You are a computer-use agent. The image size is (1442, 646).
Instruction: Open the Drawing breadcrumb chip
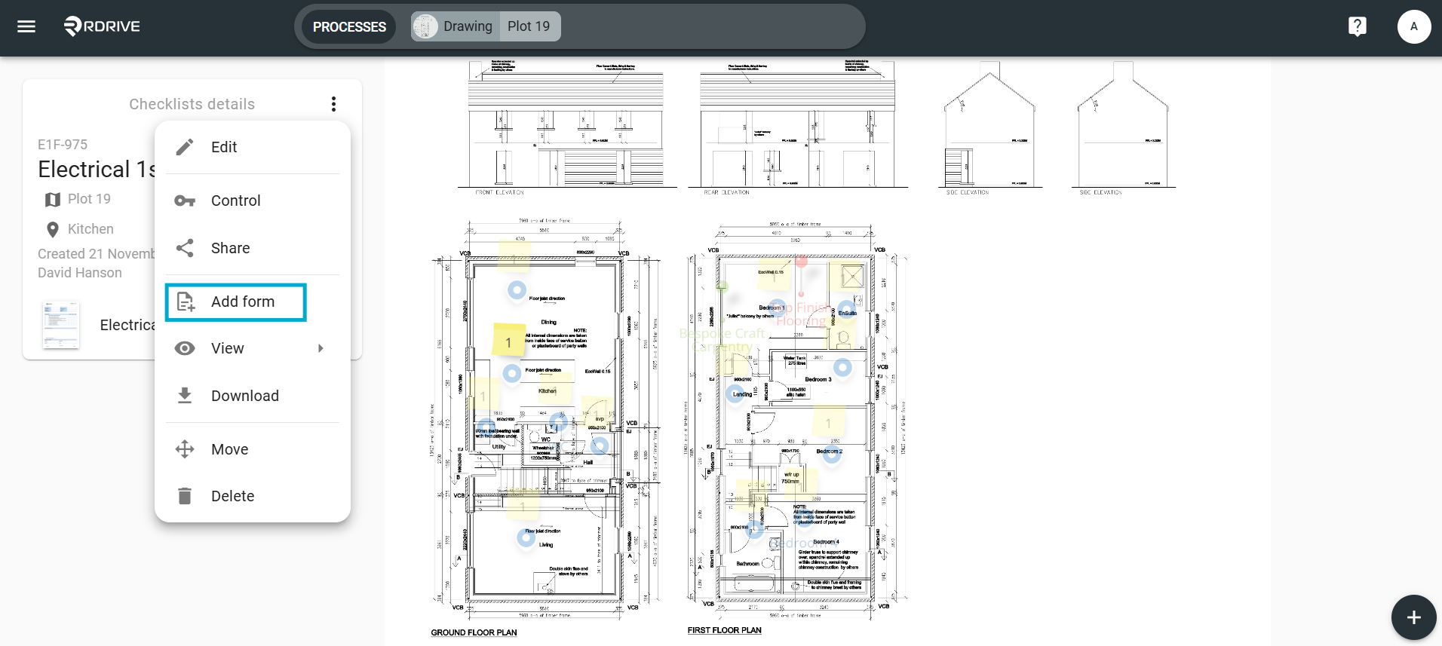click(x=454, y=26)
